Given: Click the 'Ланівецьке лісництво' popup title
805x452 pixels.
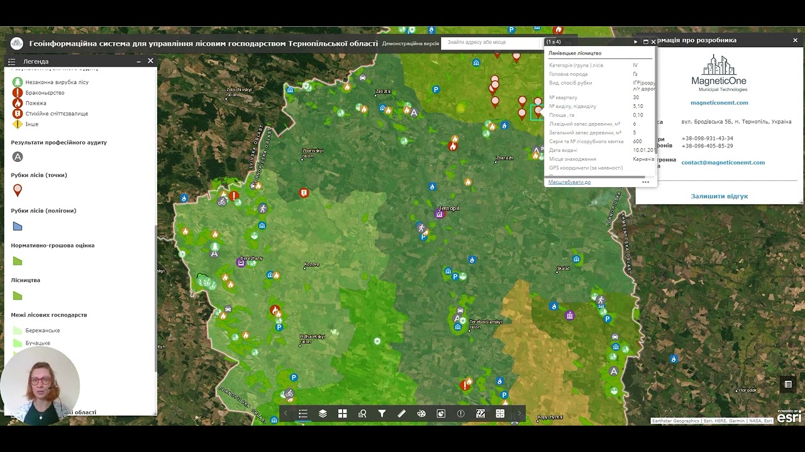Looking at the screenshot, I should coord(575,53).
